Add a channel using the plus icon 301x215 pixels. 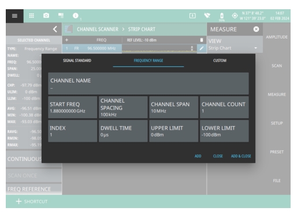pos(66,40)
